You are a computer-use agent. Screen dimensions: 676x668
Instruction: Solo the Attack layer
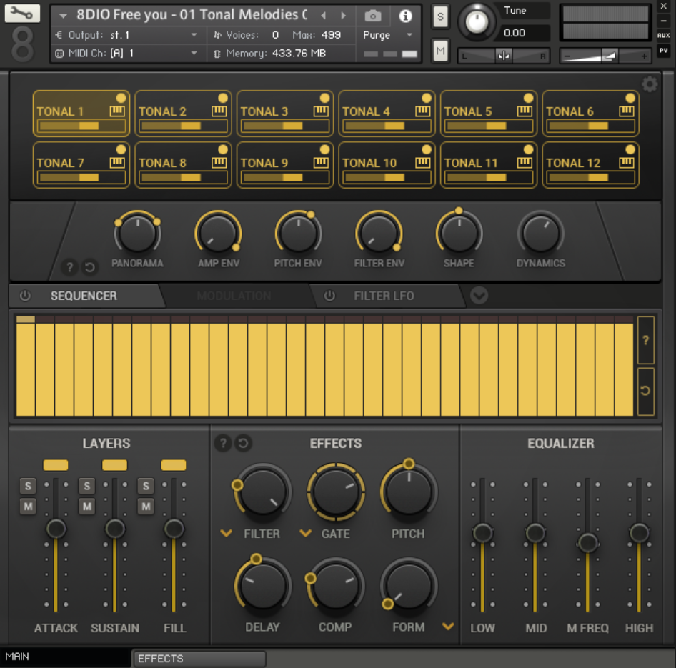click(28, 486)
